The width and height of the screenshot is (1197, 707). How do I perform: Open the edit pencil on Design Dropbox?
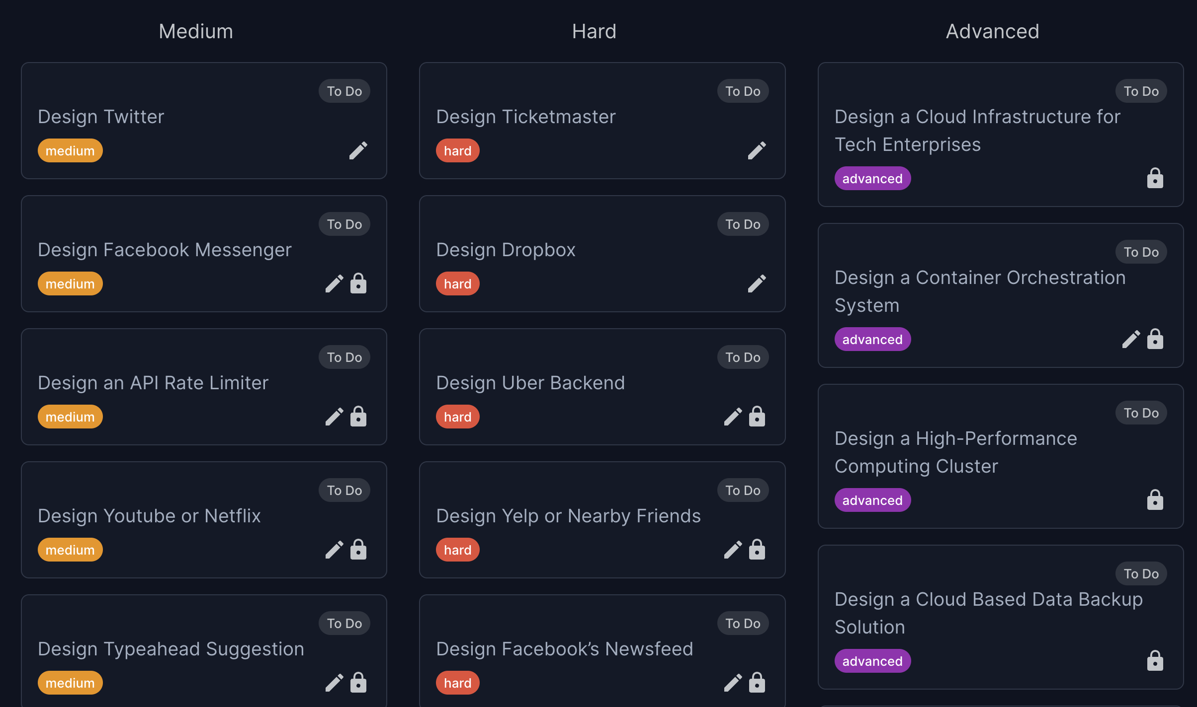click(x=757, y=283)
